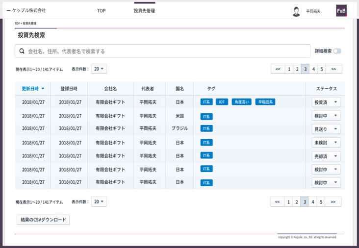359x248 pixels.
Task: Go to last page with top >> button
Action: (x=333, y=69)
